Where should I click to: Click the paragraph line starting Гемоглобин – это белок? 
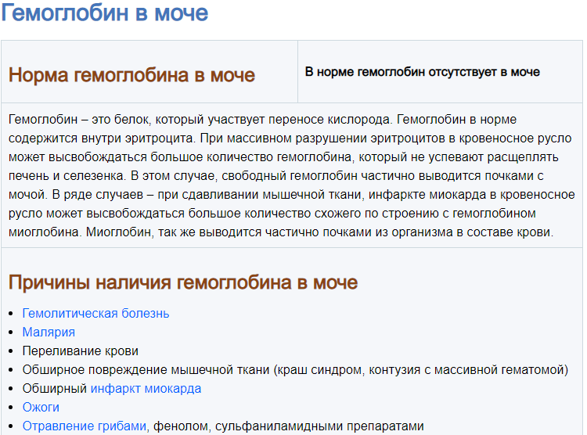(x=262, y=120)
